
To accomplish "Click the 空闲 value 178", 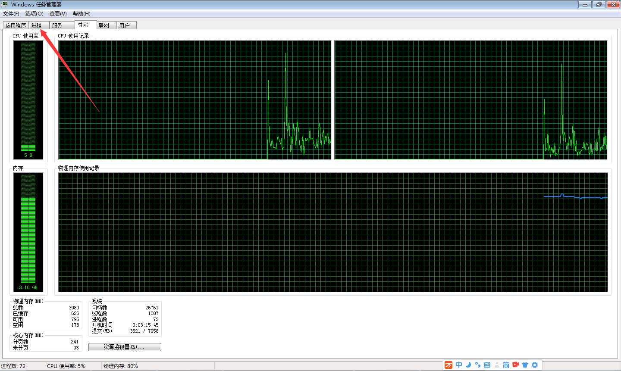I will coord(75,325).
